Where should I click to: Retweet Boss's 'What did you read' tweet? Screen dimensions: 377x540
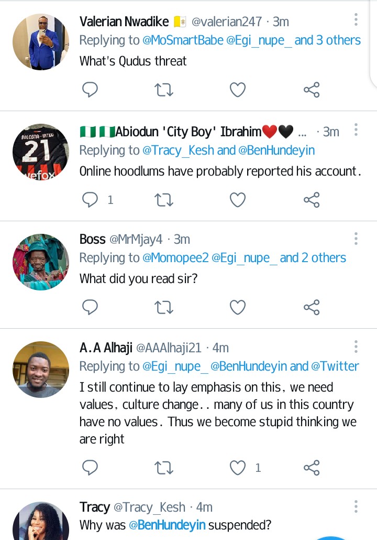(164, 307)
